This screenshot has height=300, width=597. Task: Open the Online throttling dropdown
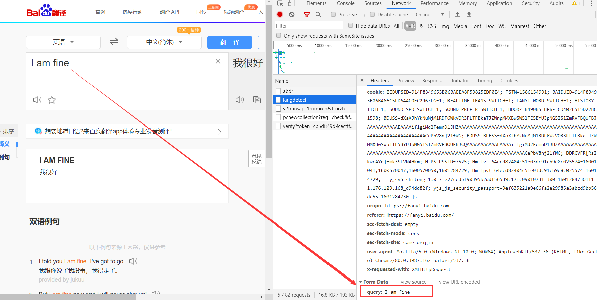pyautogui.click(x=430, y=14)
